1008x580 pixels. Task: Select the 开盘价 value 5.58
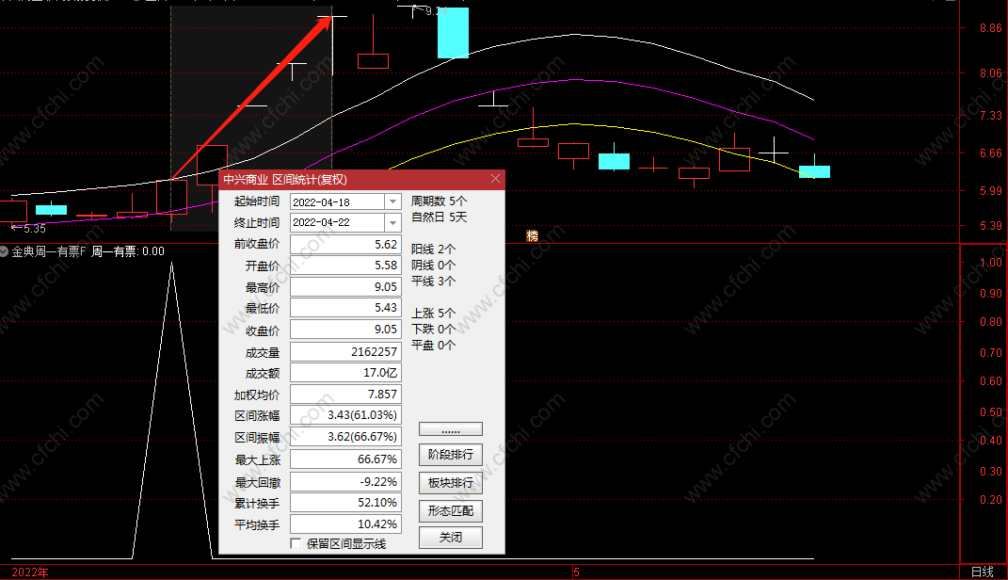[x=345, y=266]
